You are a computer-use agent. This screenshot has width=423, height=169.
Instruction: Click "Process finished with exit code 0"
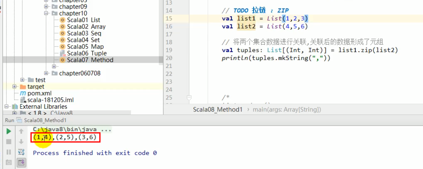[95, 153]
